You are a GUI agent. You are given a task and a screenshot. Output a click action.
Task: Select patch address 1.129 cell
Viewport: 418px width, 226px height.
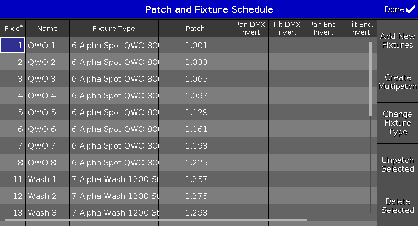195,112
